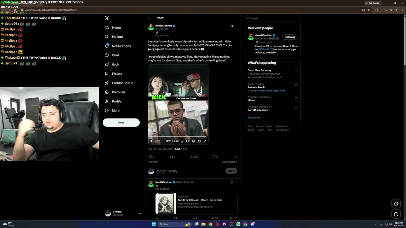406x228 pixels.
Task: Open options for Boost Your Saturday promo
Action: coord(296,70)
